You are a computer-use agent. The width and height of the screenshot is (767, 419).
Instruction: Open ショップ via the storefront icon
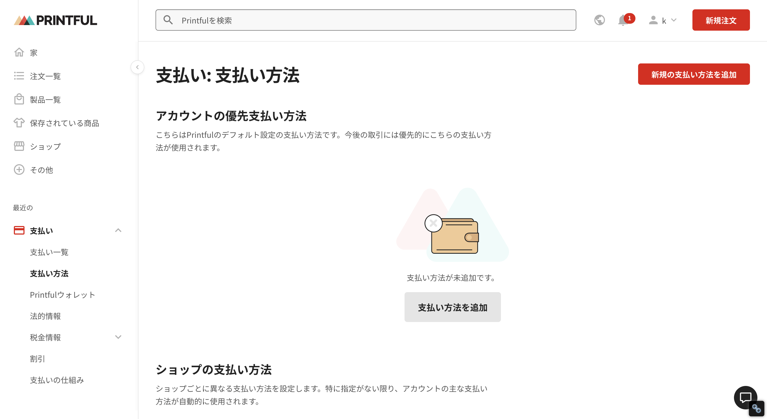pyautogui.click(x=19, y=146)
